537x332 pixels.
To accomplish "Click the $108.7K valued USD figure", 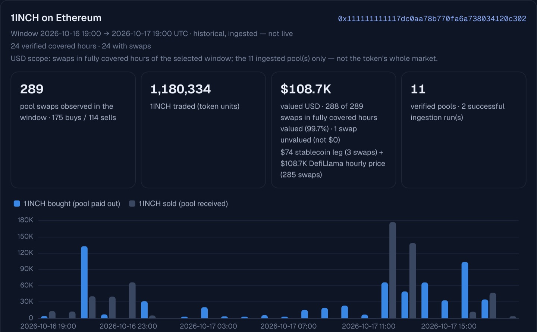I will point(306,89).
